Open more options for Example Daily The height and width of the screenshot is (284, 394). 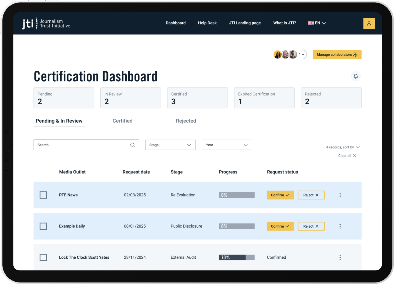(340, 226)
